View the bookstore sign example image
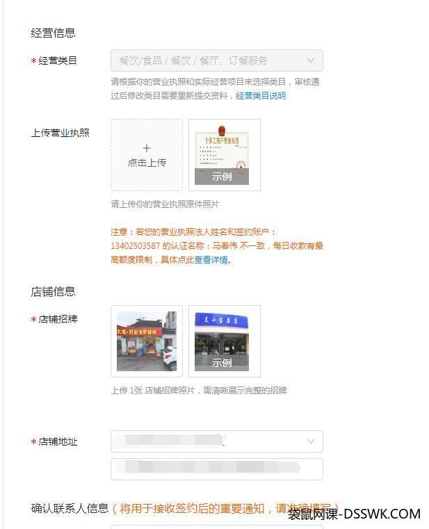 tap(225, 341)
